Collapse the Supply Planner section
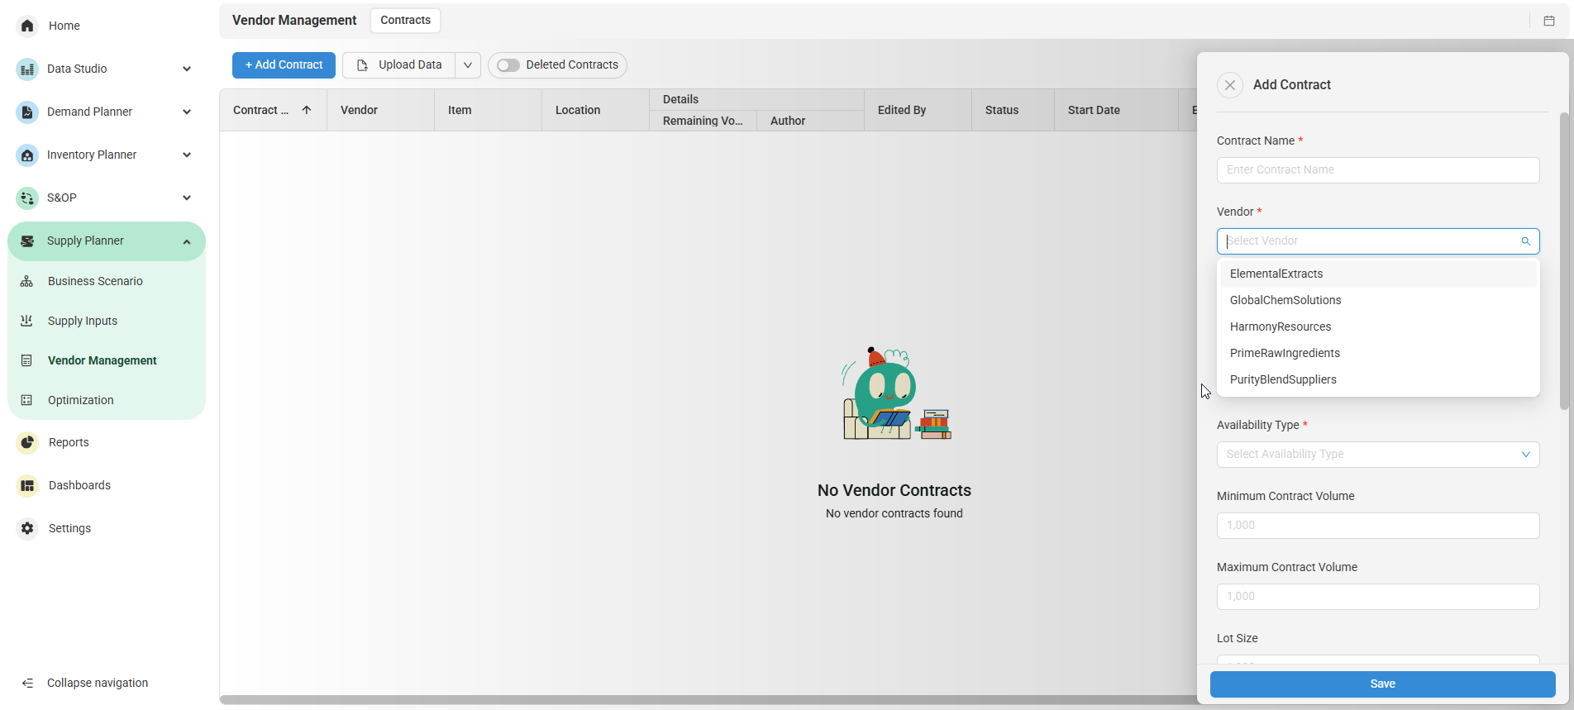Screen dimensions: 1574x710 (x=186, y=241)
